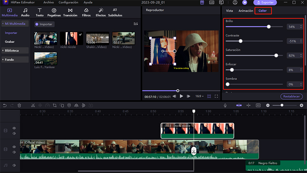Select Importar in the left sidebar
The height and width of the screenshot is (173, 307).
(x=11, y=33)
